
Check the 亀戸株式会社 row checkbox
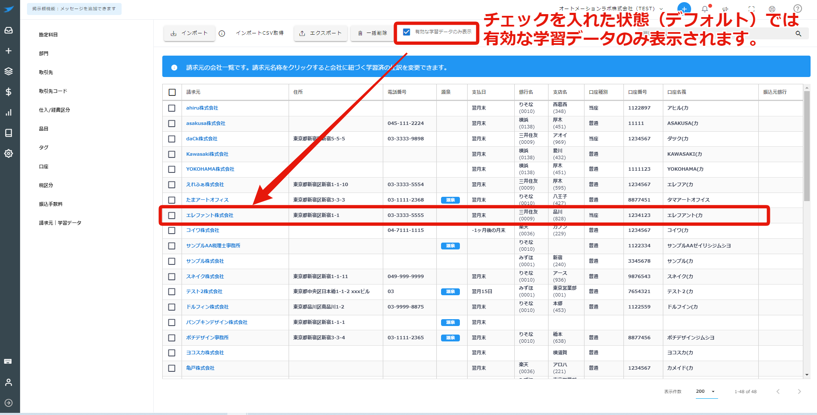tap(172, 368)
